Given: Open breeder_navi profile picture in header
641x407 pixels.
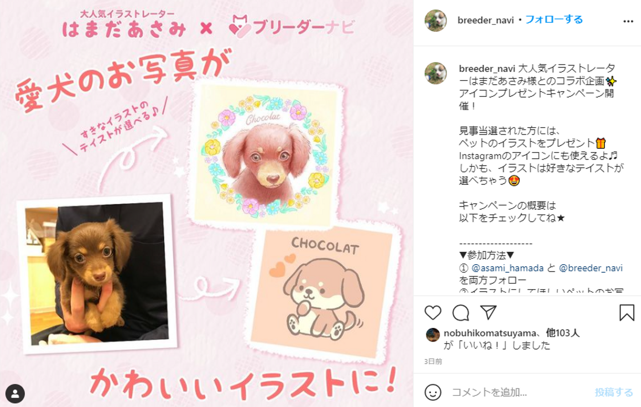Looking at the screenshot, I should coord(435,20).
